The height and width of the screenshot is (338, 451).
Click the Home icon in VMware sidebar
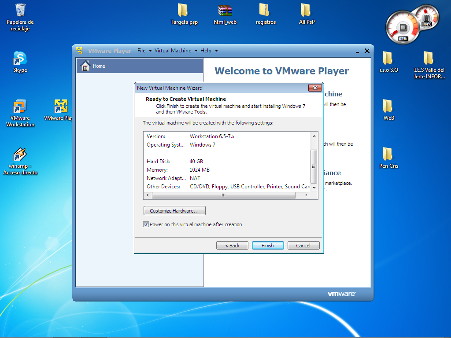(86, 66)
